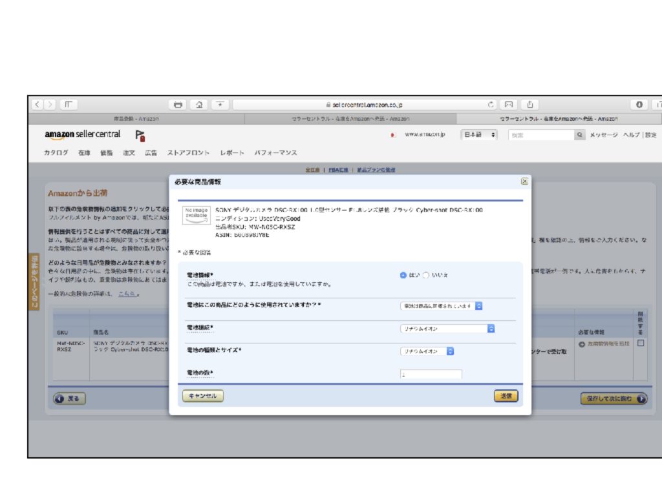Open the 注文 menu
This screenshot has width=662, height=496.
click(x=129, y=152)
